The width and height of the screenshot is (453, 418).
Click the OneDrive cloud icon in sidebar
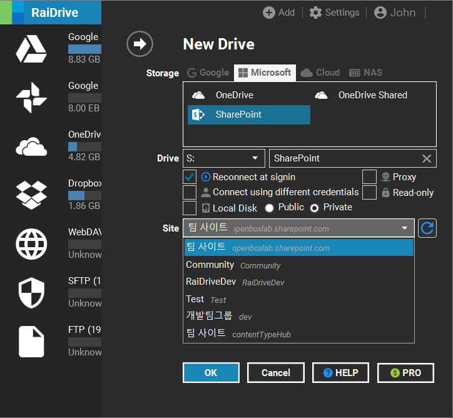[x=31, y=147]
